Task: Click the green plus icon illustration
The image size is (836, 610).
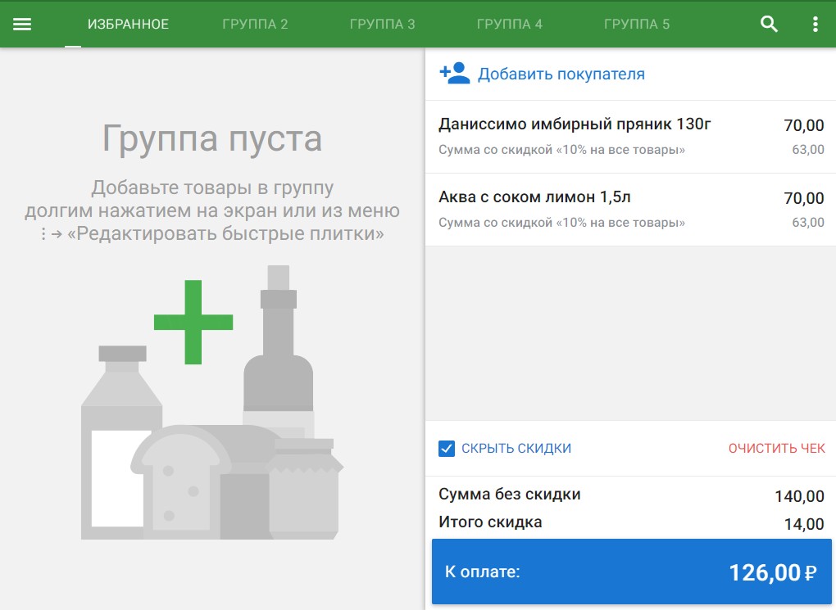Action: click(193, 322)
